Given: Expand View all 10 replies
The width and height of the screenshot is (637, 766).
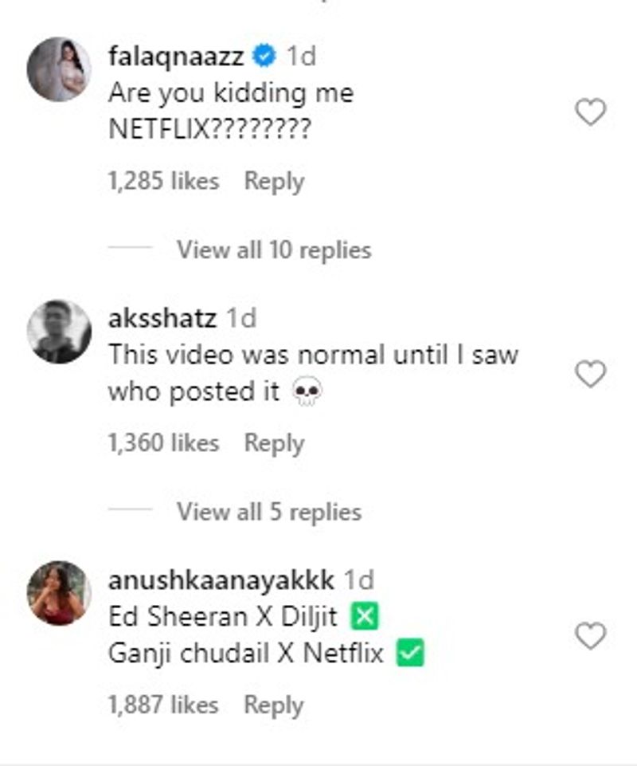Looking at the screenshot, I should [274, 250].
